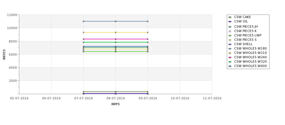
Task: Click the DAYS x-axis title
Action: [115, 104]
